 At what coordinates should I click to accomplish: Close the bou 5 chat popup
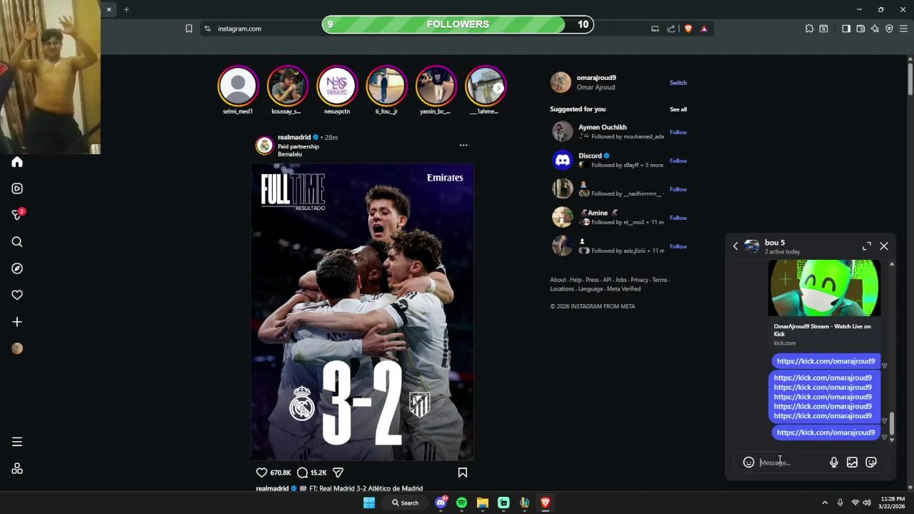[884, 246]
